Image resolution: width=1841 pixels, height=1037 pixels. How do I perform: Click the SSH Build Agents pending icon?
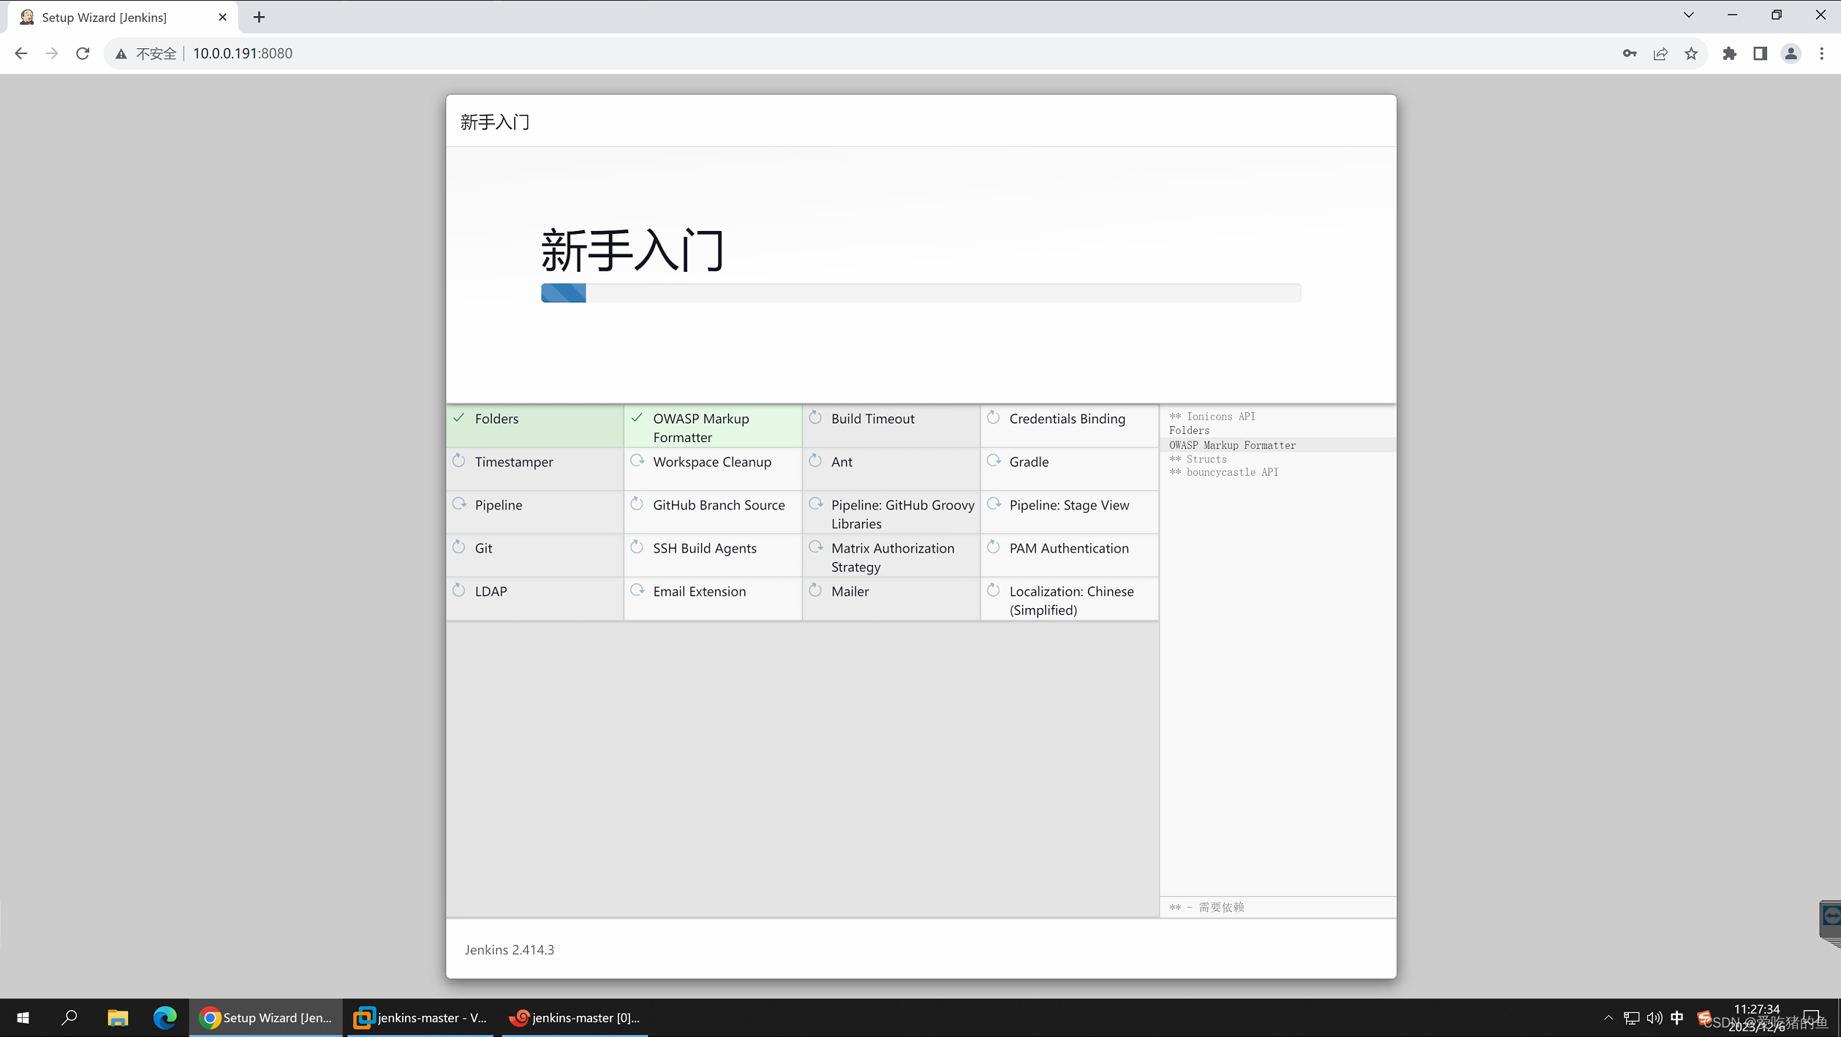click(637, 547)
